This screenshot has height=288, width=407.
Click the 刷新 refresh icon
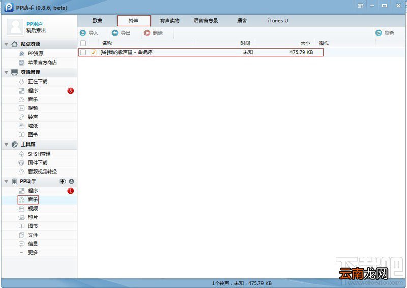(x=379, y=33)
